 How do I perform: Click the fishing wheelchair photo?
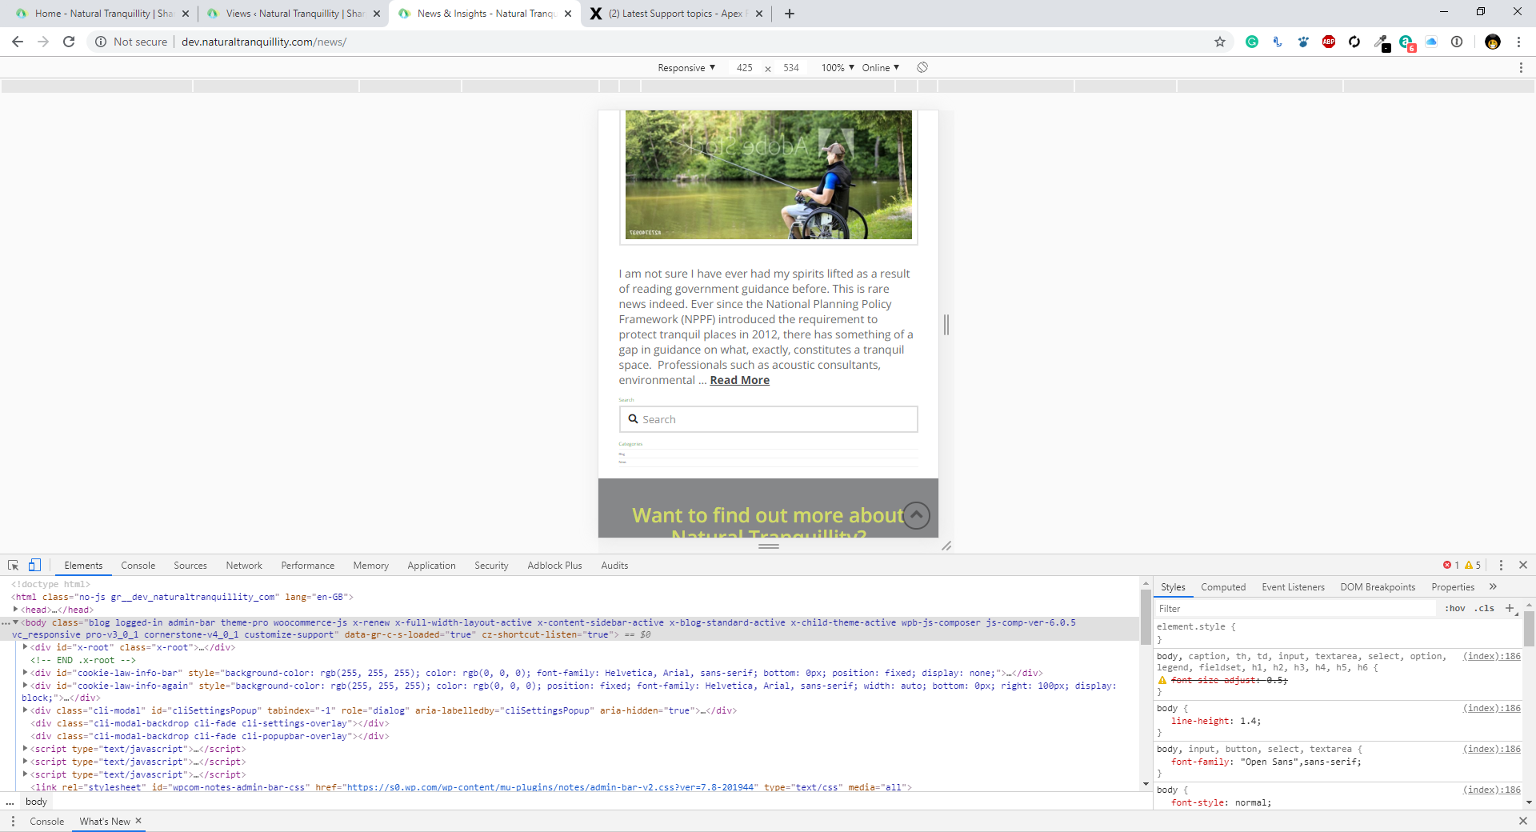[x=769, y=174]
